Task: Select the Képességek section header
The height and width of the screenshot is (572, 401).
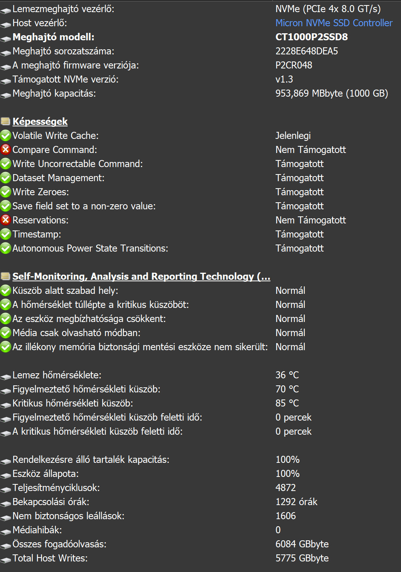Action: click(40, 122)
